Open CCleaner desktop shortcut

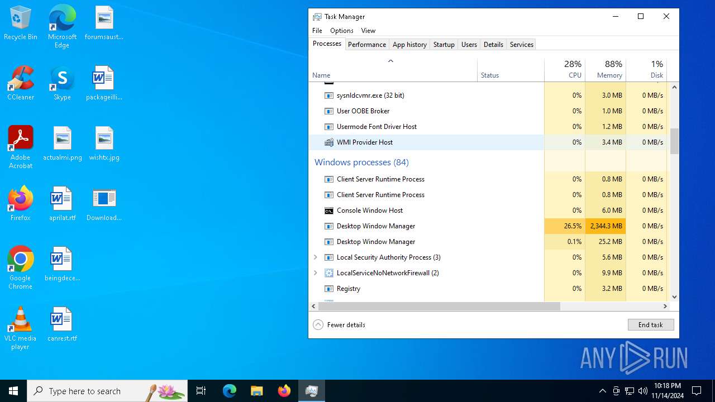(x=21, y=84)
